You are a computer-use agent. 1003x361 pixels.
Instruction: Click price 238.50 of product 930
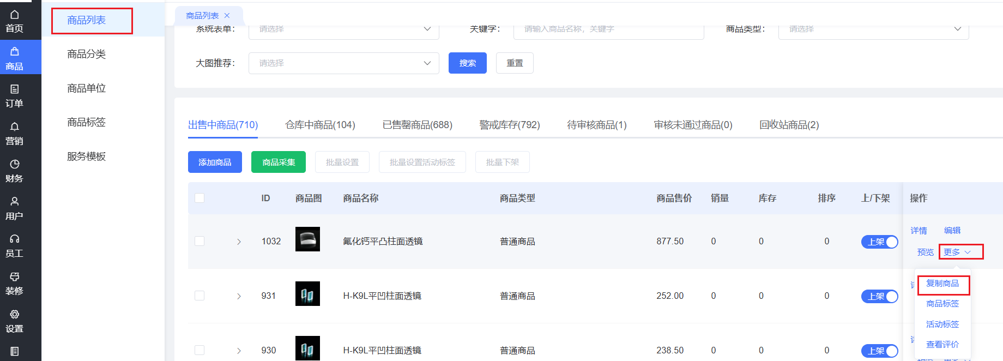click(670, 350)
